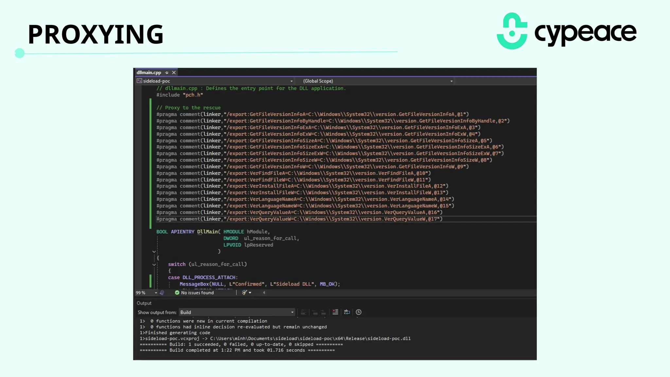The height and width of the screenshot is (377, 670).
Task: Click the sideload-poc C++ project icon
Action: pyautogui.click(x=139, y=81)
